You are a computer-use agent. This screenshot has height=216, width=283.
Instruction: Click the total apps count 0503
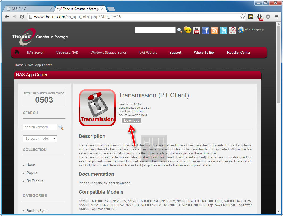pyautogui.click(x=44, y=100)
